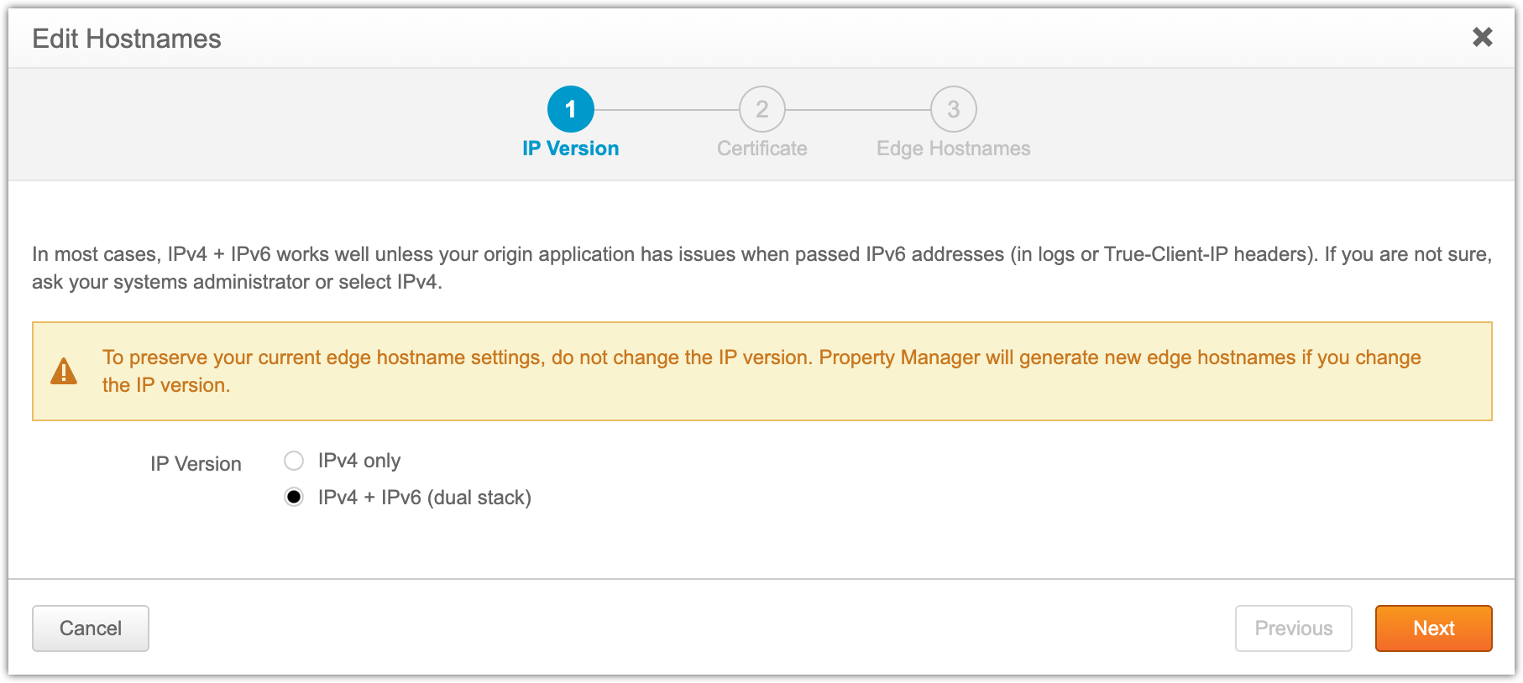Click the "IPv4 only" option label

(x=359, y=461)
